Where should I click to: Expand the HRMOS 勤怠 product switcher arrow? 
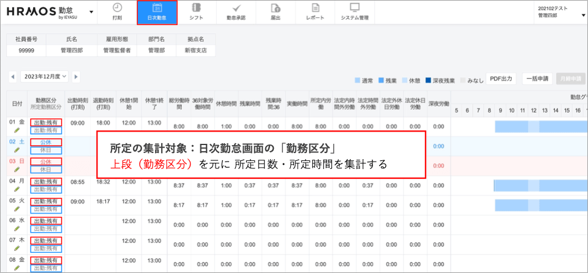pos(92,12)
